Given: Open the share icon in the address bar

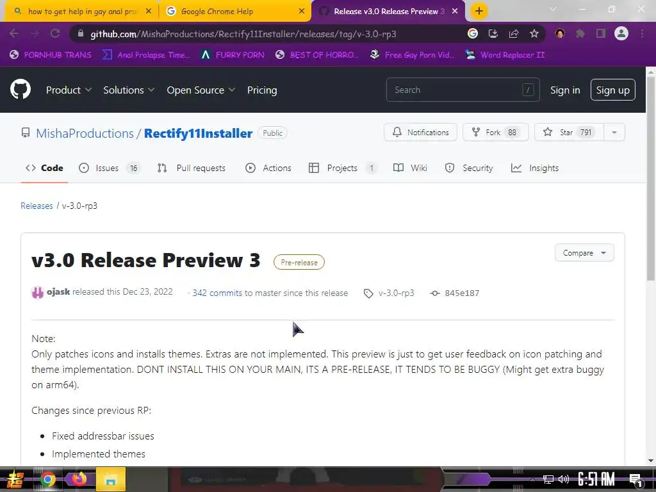Looking at the screenshot, I should 513,33.
